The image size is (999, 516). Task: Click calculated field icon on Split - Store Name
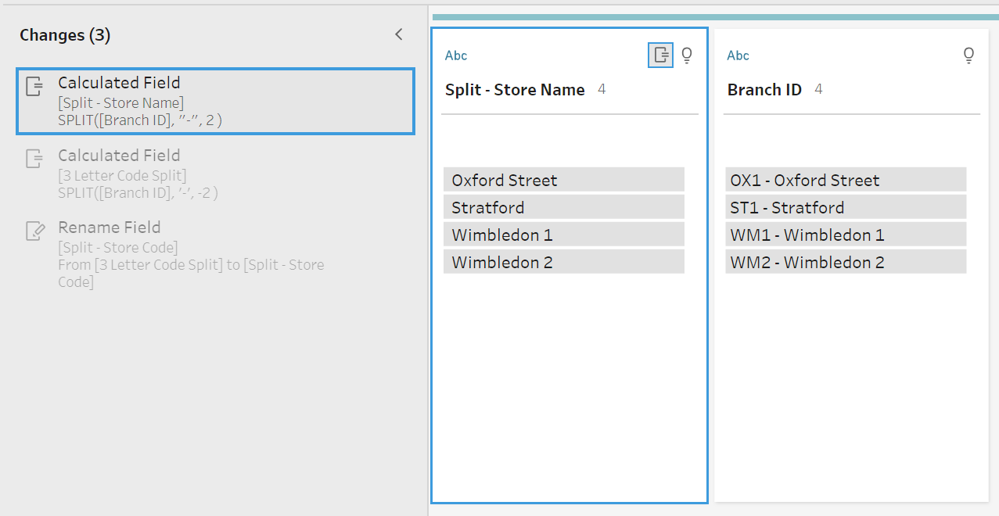click(x=661, y=55)
